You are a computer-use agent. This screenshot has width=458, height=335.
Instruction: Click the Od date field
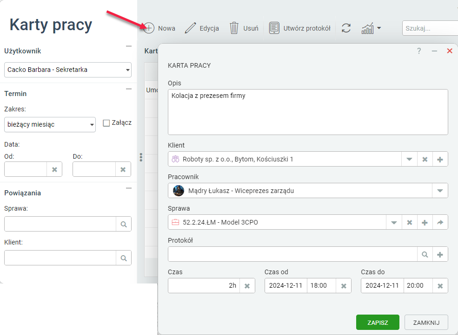pos(26,169)
